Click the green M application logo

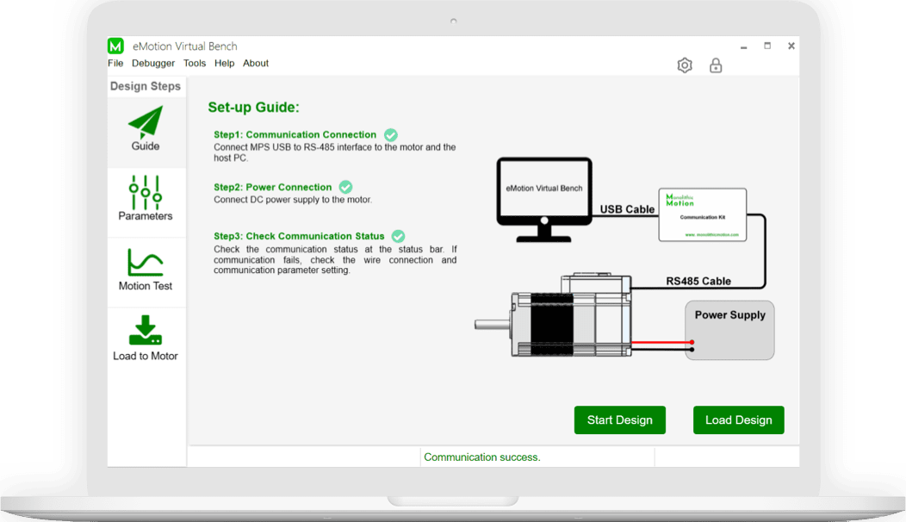pyautogui.click(x=115, y=46)
